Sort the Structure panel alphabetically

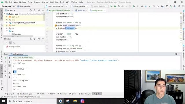5,43
